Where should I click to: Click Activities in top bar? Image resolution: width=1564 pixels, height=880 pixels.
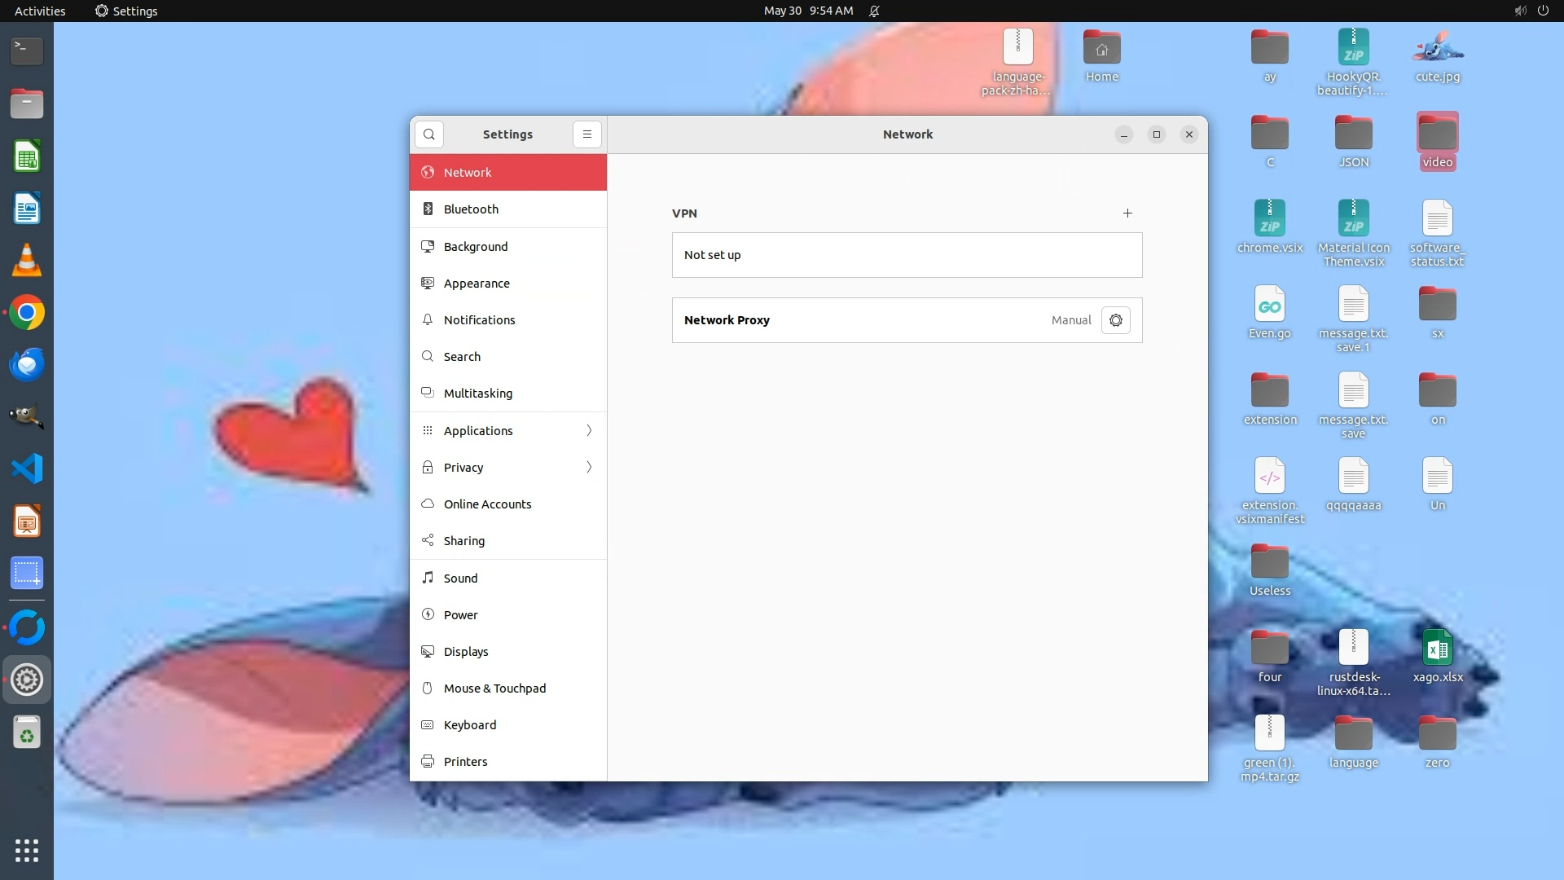click(x=40, y=11)
